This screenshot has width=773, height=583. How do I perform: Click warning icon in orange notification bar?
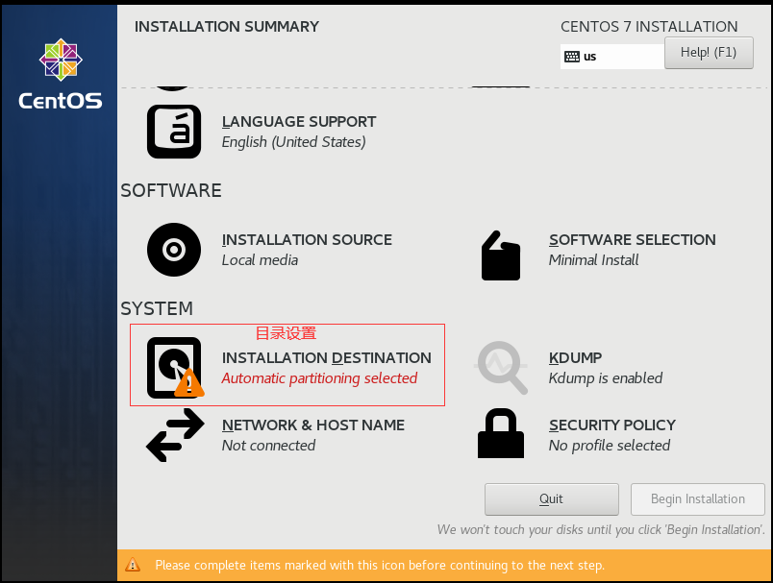pos(132,565)
